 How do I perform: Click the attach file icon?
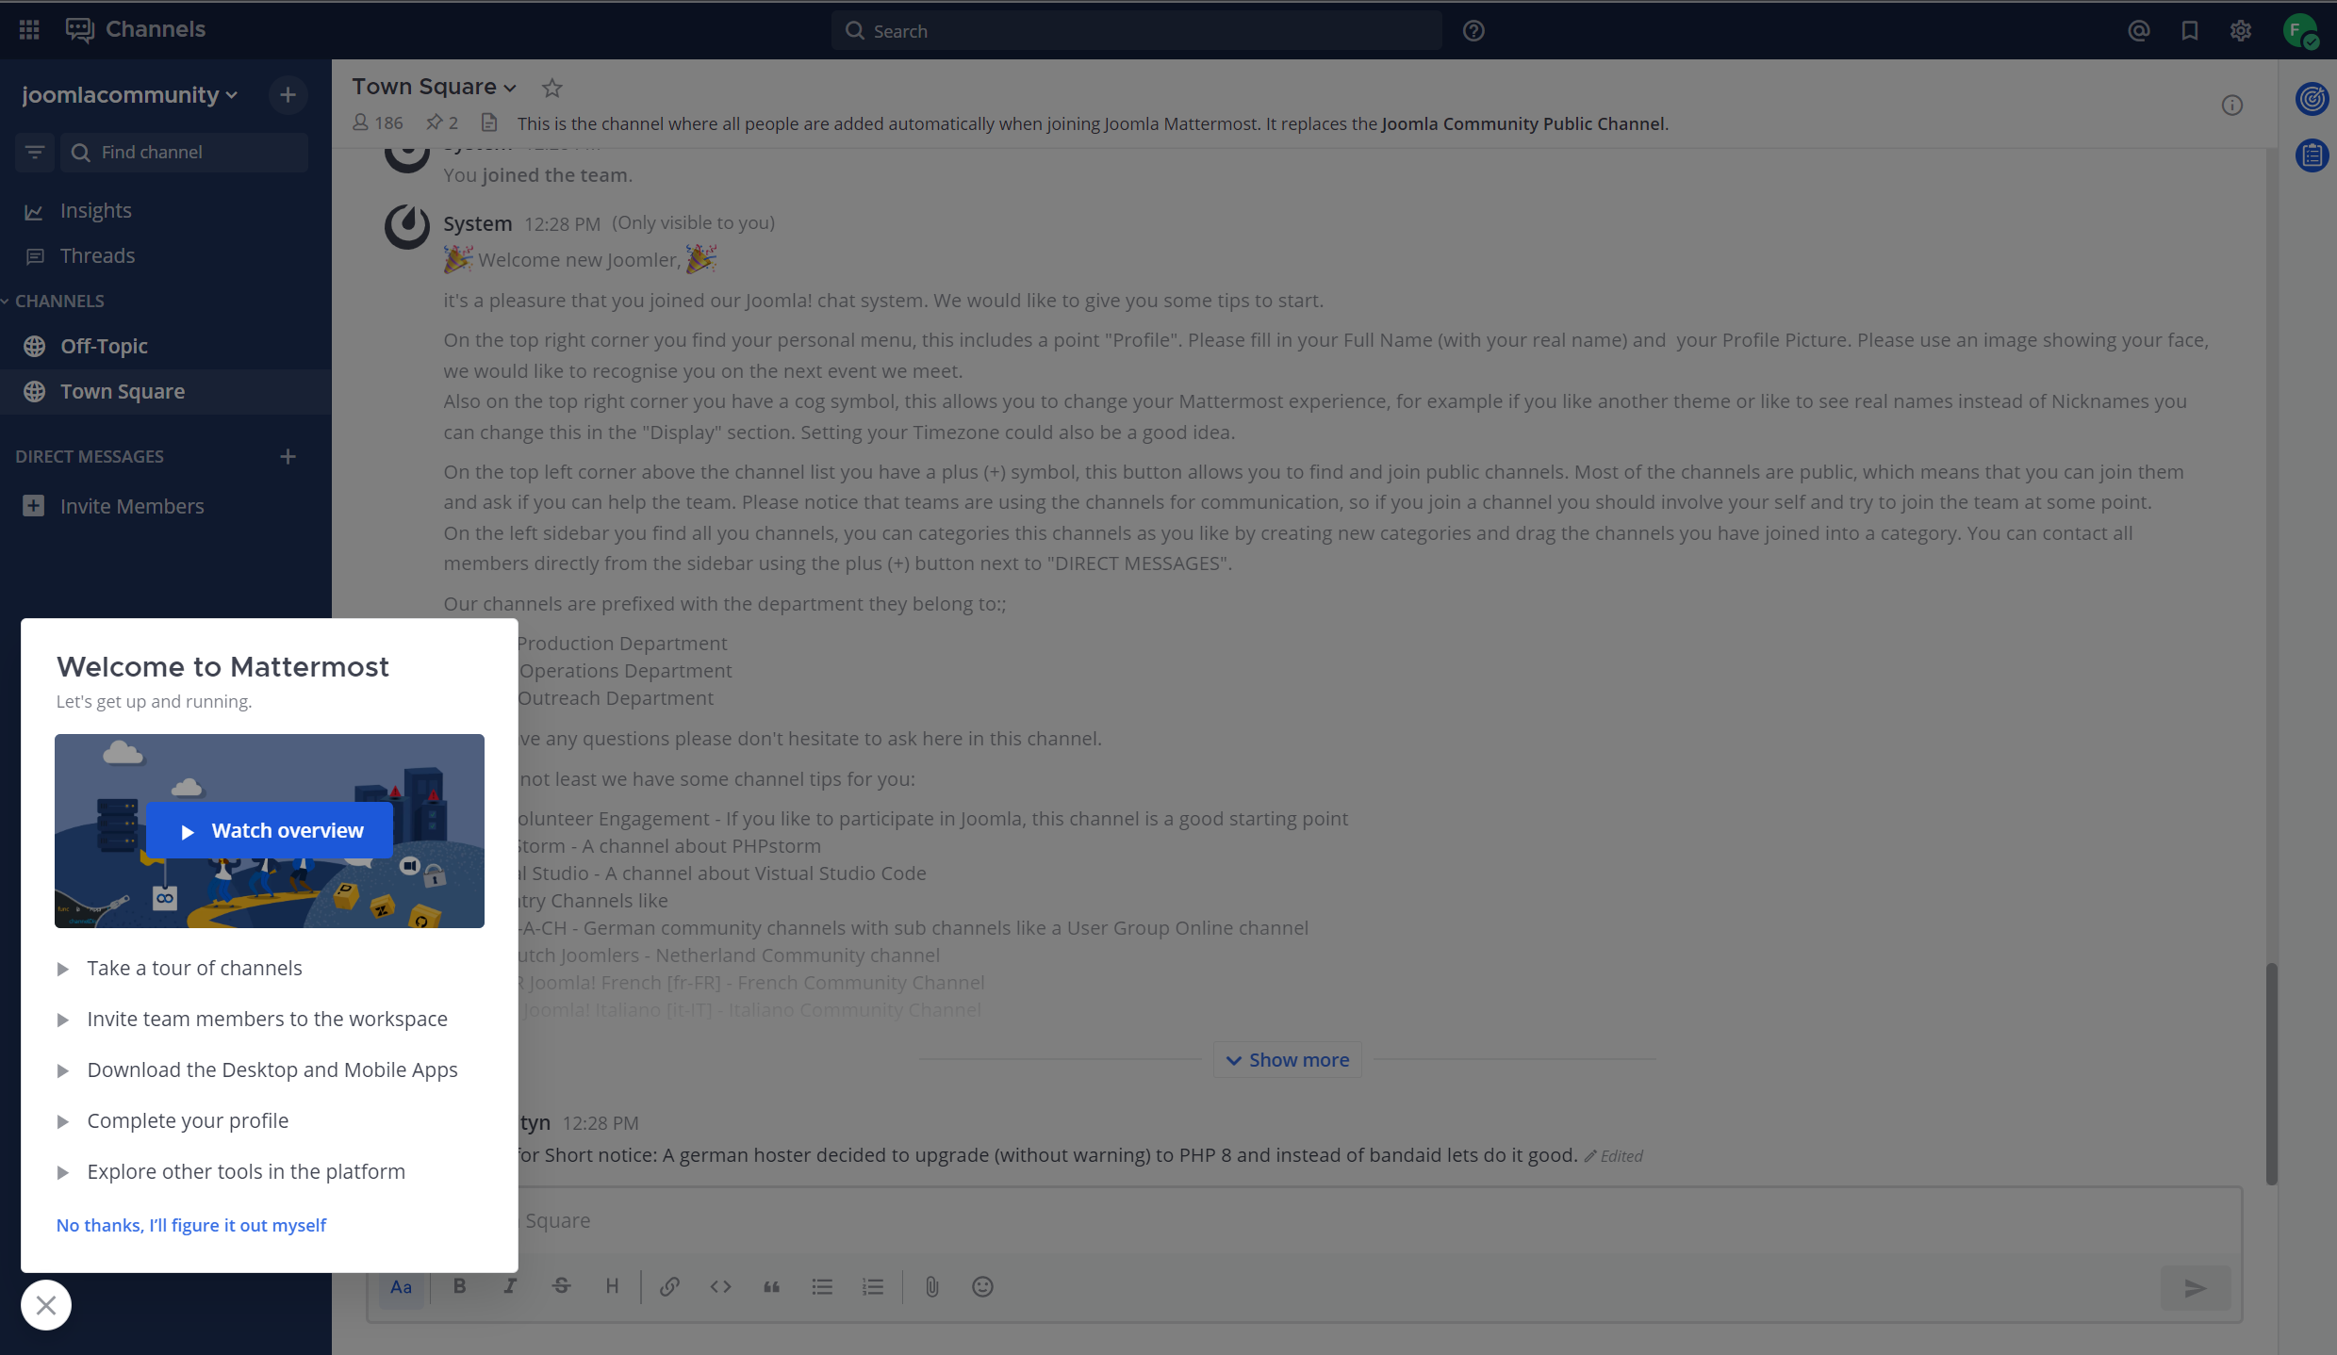(931, 1285)
